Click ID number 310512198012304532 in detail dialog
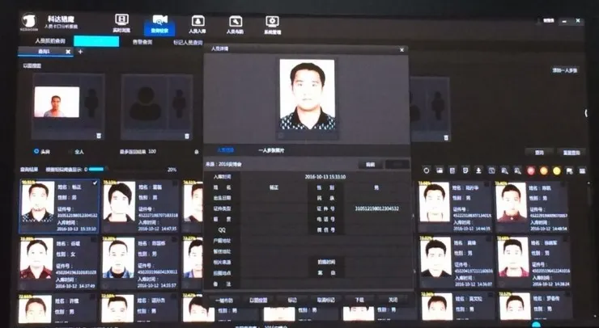 click(x=376, y=208)
